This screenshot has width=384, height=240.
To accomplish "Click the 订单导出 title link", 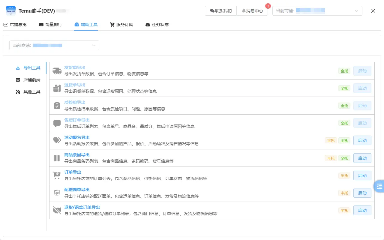I will coord(73,172).
